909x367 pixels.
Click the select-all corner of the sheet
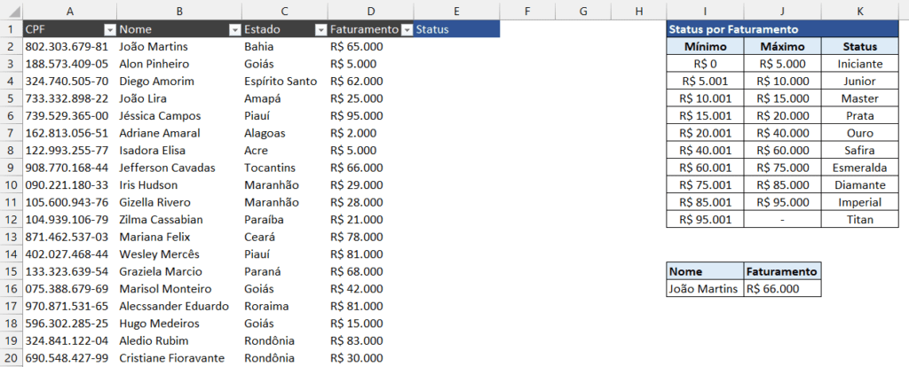(x=12, y=11)
